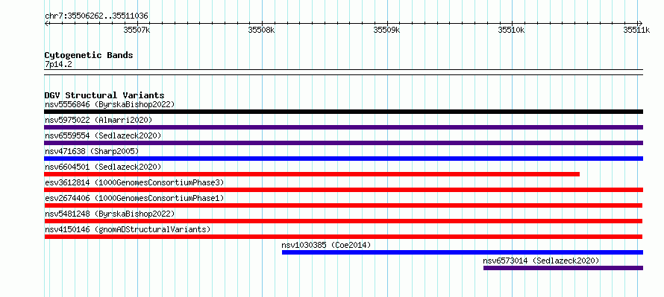Image resolution: width=664 pixels, height=297 pixels.
Task: Click the 35511k ruler tick label
Action: tap(636, 30)
